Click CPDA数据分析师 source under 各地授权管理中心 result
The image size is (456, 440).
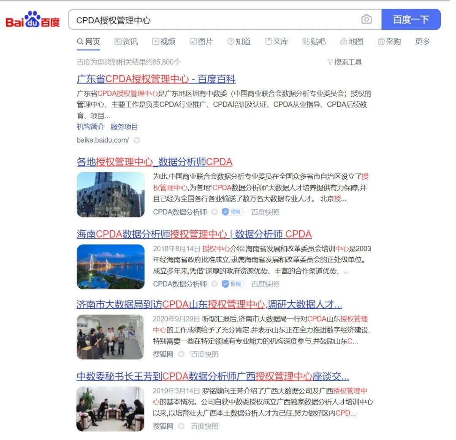click(x=180, y=212)
